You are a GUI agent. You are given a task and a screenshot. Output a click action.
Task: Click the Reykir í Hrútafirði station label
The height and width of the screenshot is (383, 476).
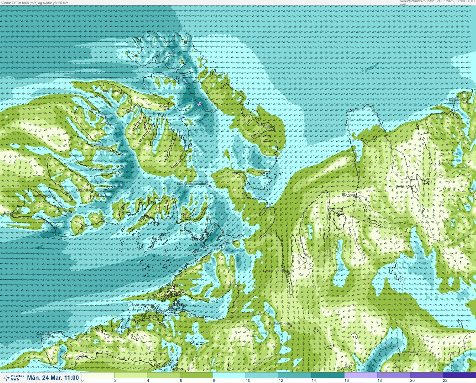pos(276,271)
